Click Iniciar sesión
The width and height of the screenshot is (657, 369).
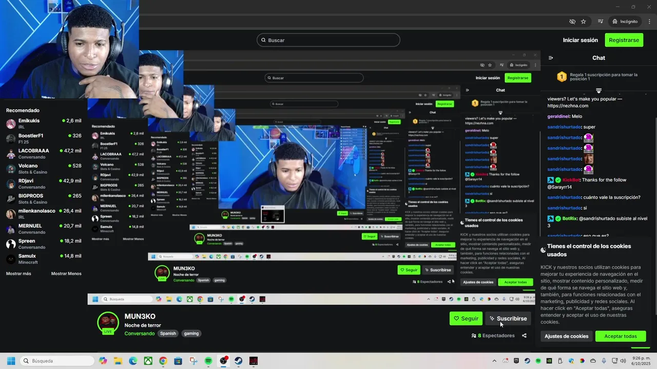point(580,40)
